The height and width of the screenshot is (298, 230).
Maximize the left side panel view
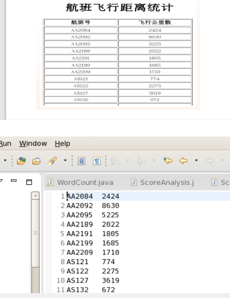tap(29, 182)
